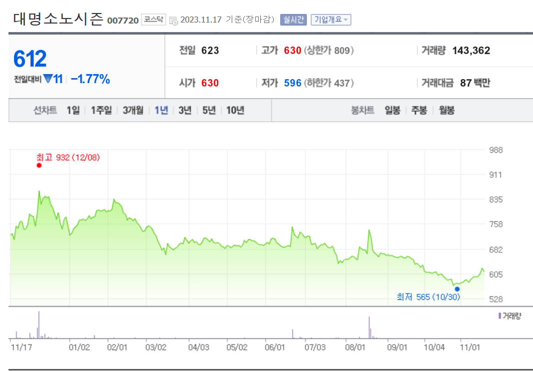Click the 시가 value 630
This screenshot has height=371, width=533.
pos(210,83)
